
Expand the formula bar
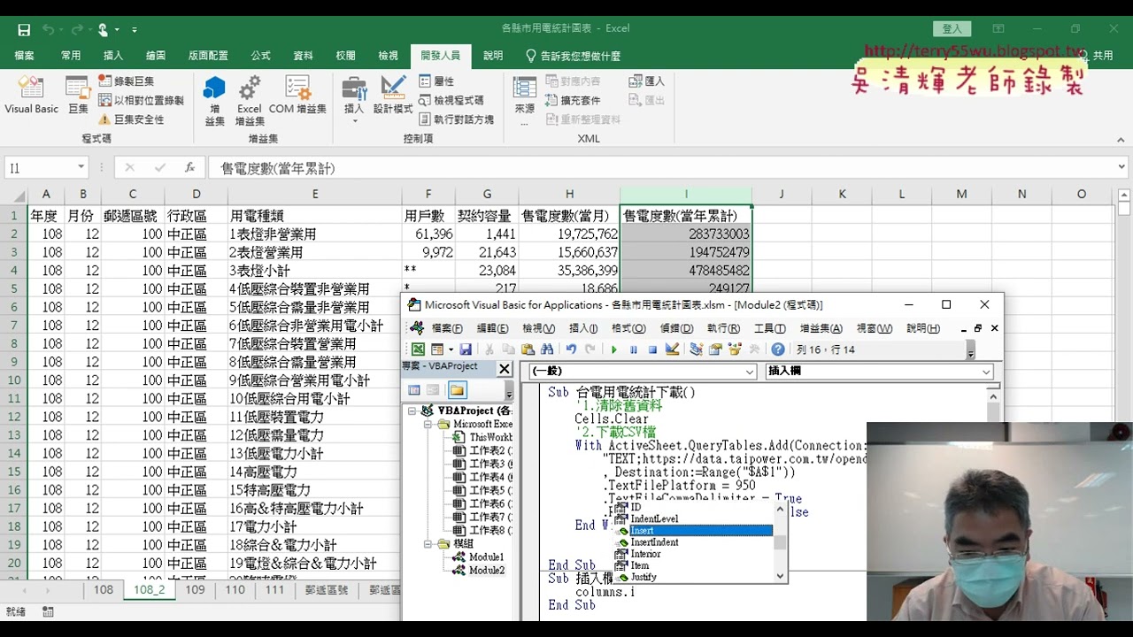[x=1121, y=167]
